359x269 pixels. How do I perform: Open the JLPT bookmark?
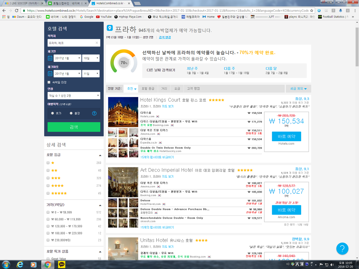click(266, 17)
